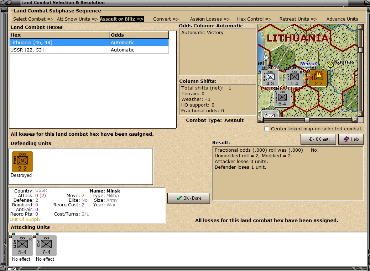Click the Automatic odds cell for Lithuania
The height and width of the screenshot is (271, 370).
pyautogui.click(x=139, y=42)
